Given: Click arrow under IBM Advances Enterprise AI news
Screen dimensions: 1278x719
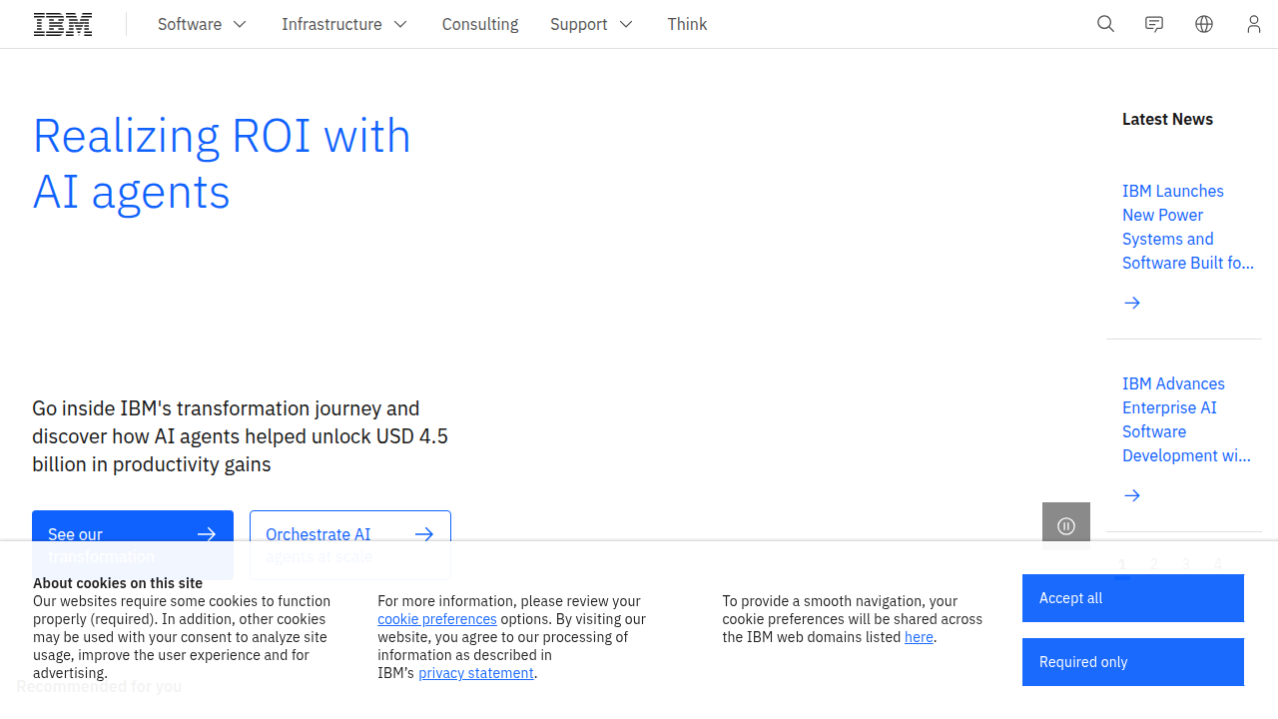Looking at the screenshot, I should point(1132,495).
